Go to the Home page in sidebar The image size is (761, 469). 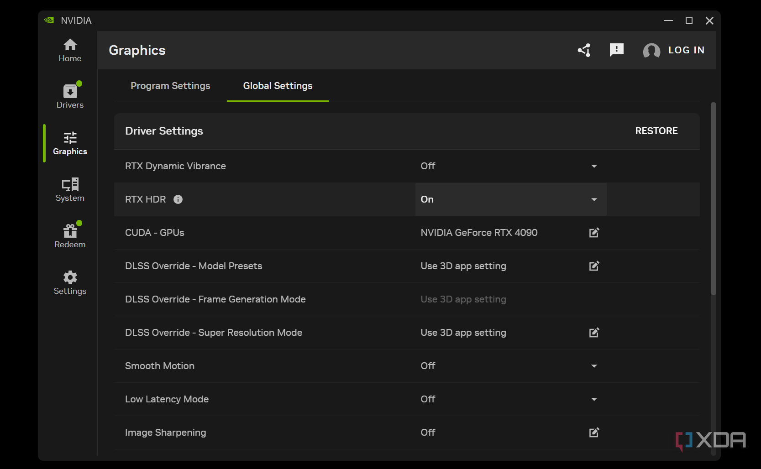pyautogui.click(x=70, y=50)
